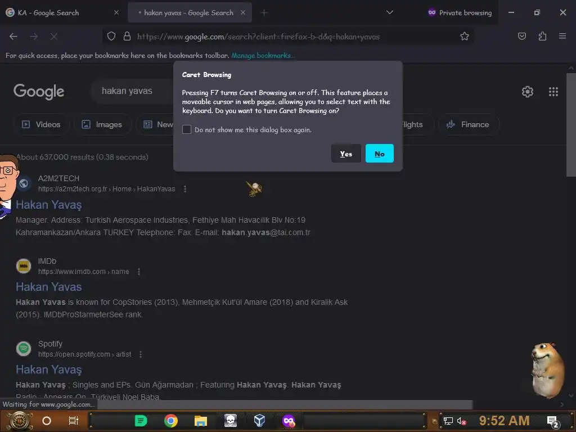The image size is (576, 432).
Task: Open the Spotify 'Hakan Yavaş' result link
Action: [x=48, y=370]
